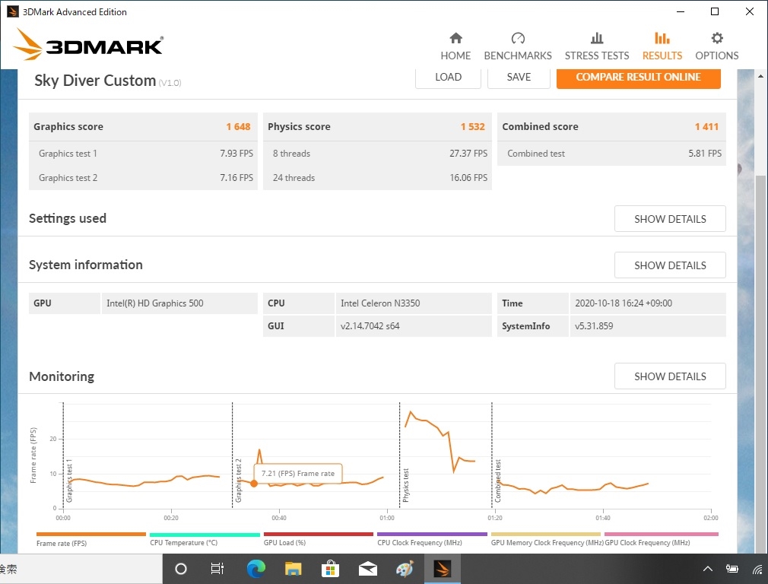Click the battery icon in system tray
The image size is (768, 584).
pyautogui.click(x=732, y=569)
